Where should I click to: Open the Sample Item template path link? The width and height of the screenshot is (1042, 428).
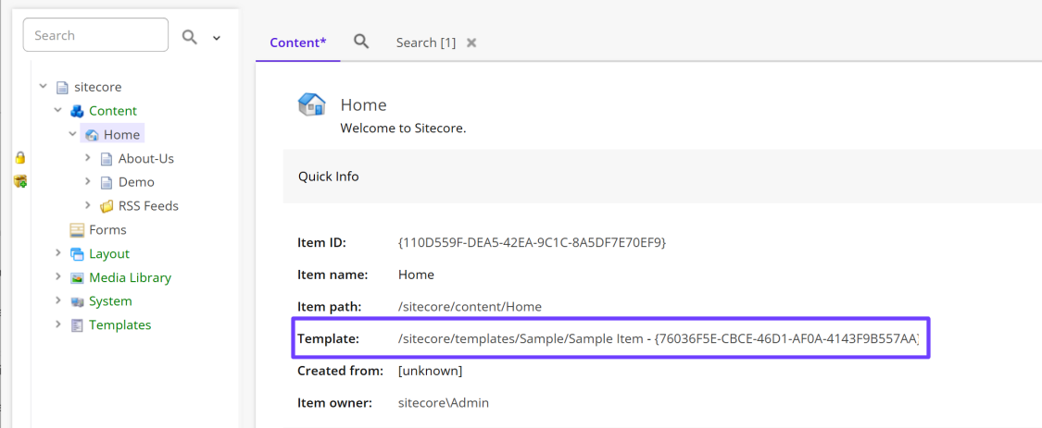coord(658,338)
